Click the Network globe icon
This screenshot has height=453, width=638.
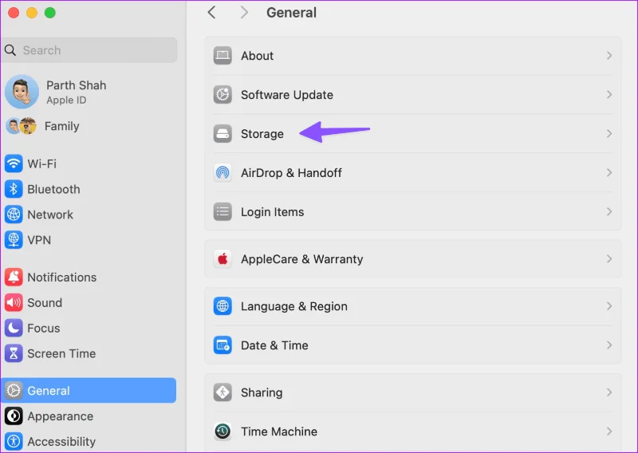[14, 215]
